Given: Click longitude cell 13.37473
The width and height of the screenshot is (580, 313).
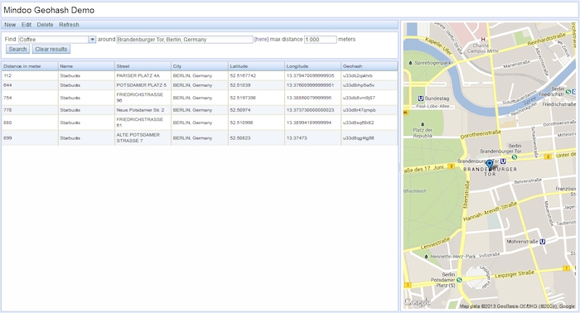Looking at the screenshot, I should pos(297,137).
